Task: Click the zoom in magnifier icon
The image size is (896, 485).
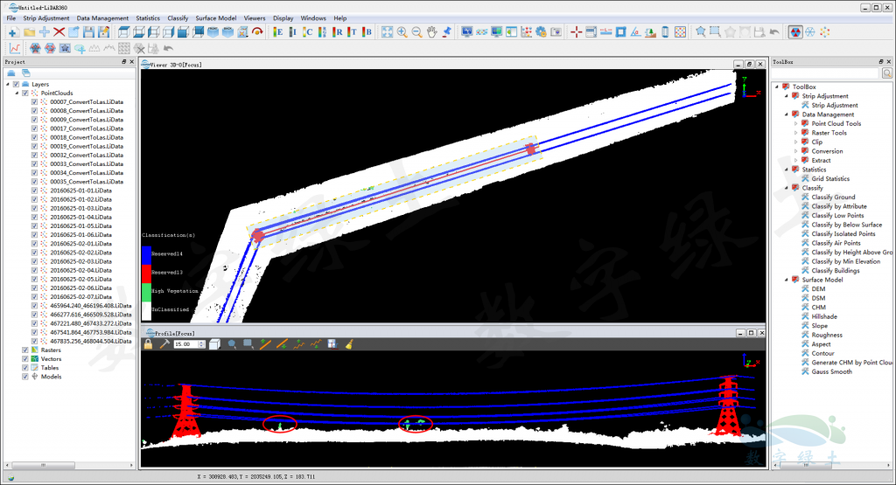Action: (x=402, y=32)
